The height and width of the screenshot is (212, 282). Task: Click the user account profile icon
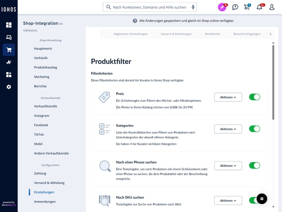click(272, 7)
